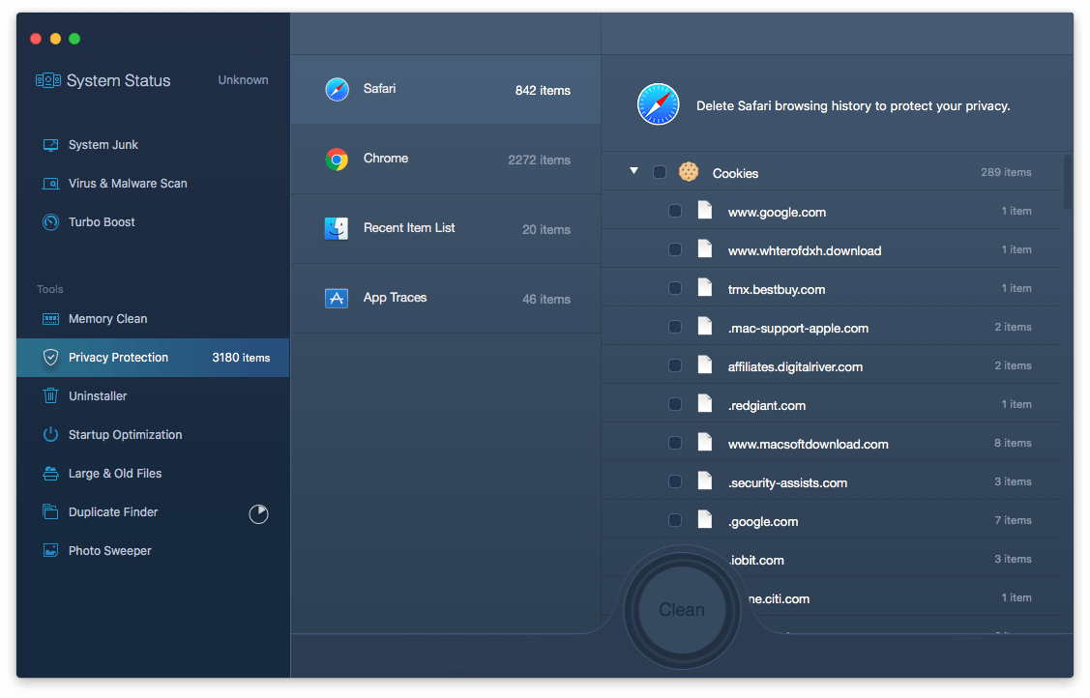Image resolution: width=1090 pixels, height=698 pixels.
Task: Enable the .mac-support-apple.com checkbox
Action: tap(675, 327)
